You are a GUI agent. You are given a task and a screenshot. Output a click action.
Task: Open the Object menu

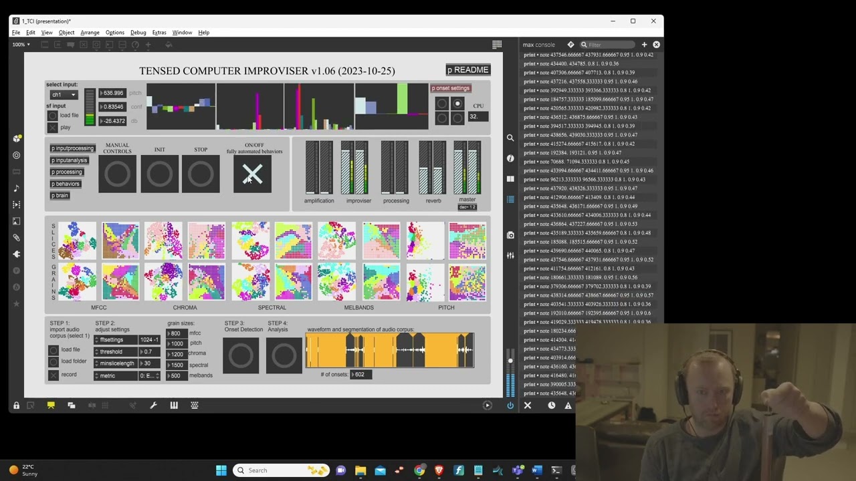pyautogui.click(x=66, y=33)
